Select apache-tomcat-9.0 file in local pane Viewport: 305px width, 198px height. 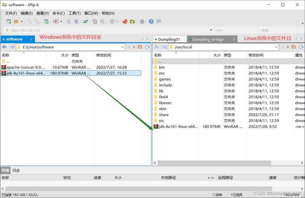(x=71, y=67)
